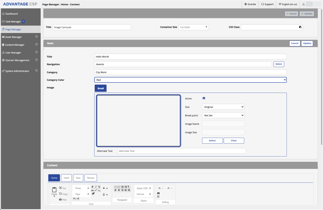Open the Container Size dropdown

pos(194,27)
